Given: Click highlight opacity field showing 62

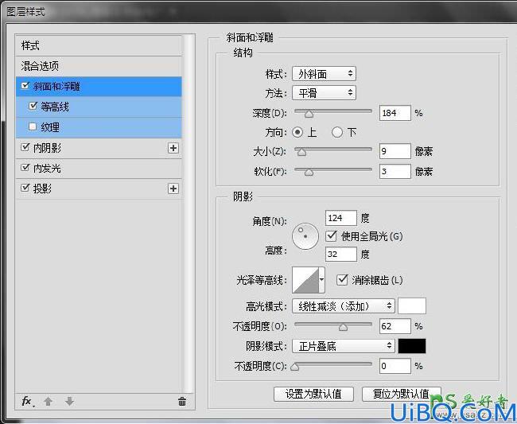Looking at the screenshot, I should [395, 326].
